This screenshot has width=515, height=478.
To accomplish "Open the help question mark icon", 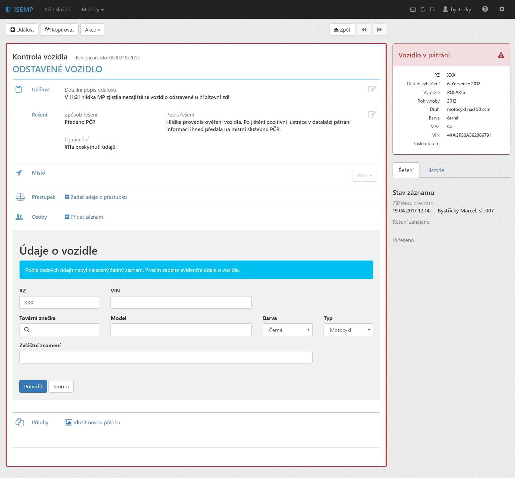I will tap(485, 9).
